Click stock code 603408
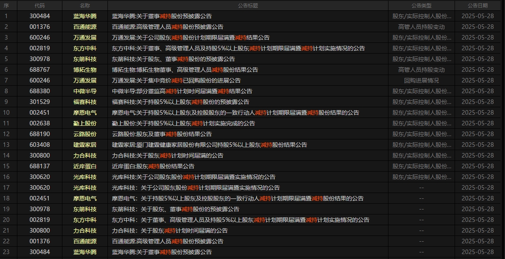Image resolution: width=505 pixels, height=259 pixels. [40, 145]
